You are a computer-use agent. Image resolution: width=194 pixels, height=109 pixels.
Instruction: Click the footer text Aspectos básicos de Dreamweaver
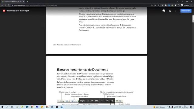pyautogui.click(x=69, y=45)
